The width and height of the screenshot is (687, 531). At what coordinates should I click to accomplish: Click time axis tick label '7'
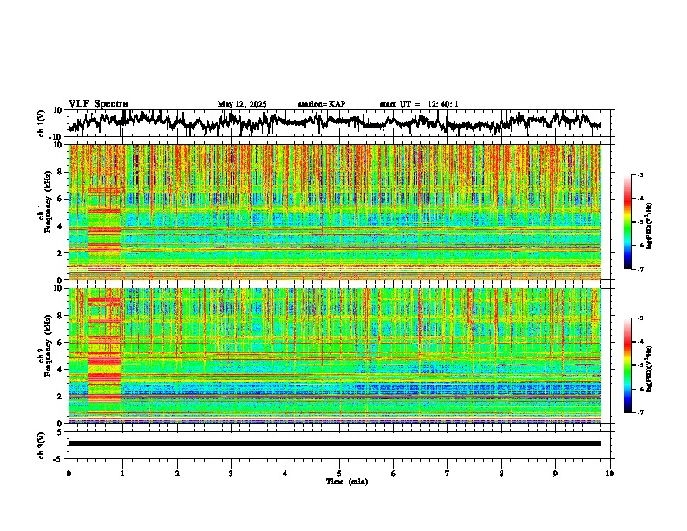point(448,474)
